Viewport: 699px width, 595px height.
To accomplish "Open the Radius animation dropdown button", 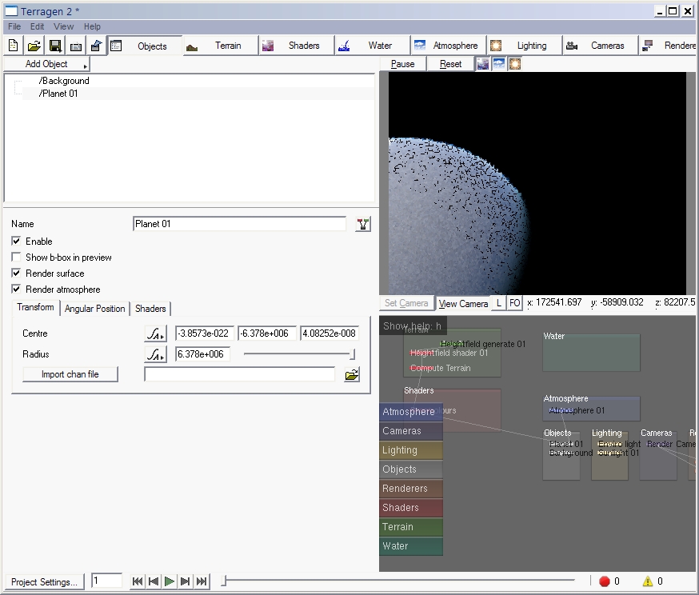I will tap(154, 354).
